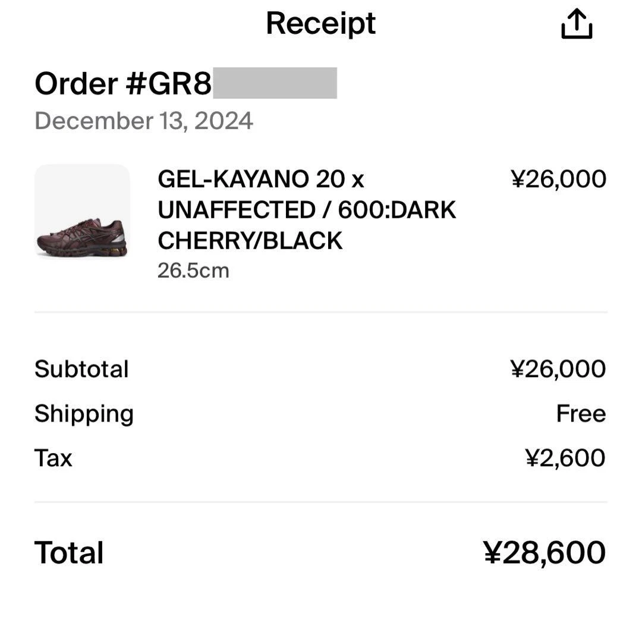The height and width of the screenshot is (628, 642).
Task: Click the grey redacted order number box
Action: [275, 83]
